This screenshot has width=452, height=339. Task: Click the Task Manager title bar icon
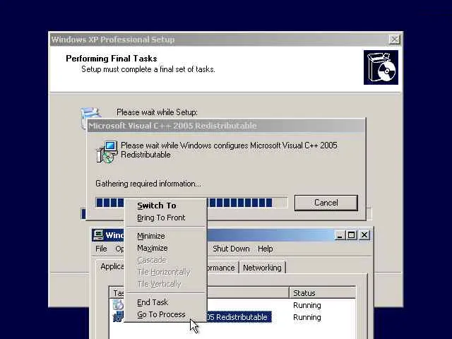pyautogui.click(x=98, y=235)
